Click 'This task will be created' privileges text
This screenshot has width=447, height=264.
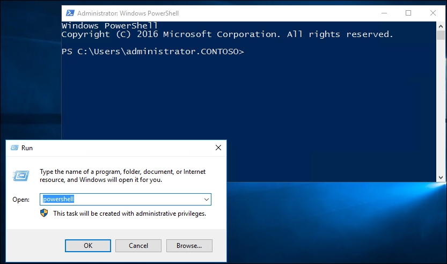[x=129, y=214]
